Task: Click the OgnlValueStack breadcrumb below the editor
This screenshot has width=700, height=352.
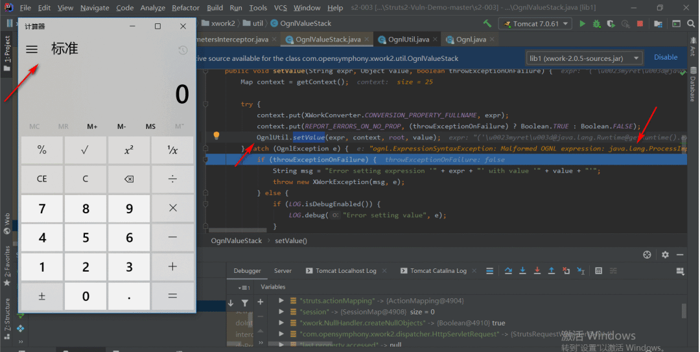Action: pyautogui.click(x=236, y=241)
